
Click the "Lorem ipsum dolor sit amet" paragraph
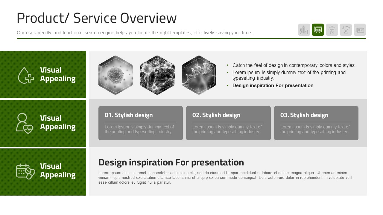pos(225,178)
